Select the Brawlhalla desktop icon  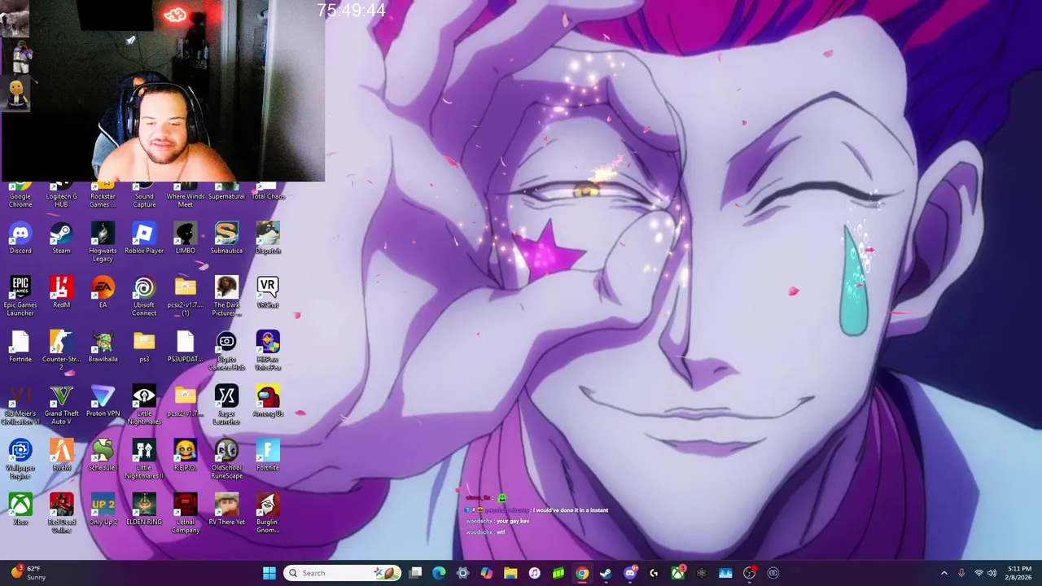[103, 348]
